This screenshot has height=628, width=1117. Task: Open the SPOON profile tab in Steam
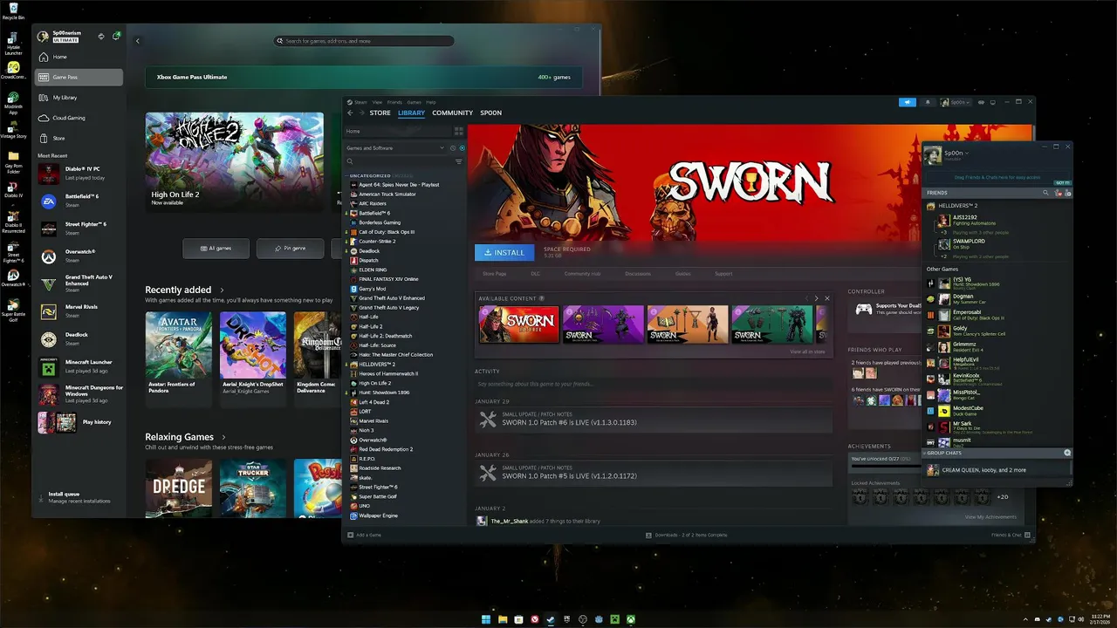490,113
